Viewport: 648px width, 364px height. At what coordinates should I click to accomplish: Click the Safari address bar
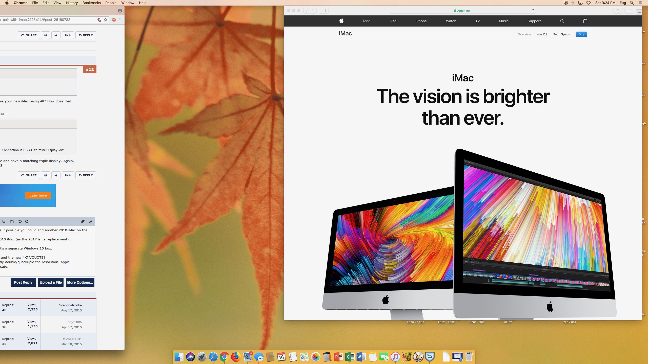tap(462, 11)
